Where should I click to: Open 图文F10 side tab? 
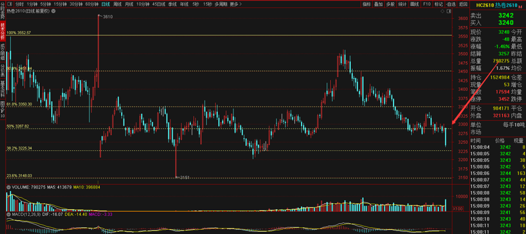click(x=2, y=110)
